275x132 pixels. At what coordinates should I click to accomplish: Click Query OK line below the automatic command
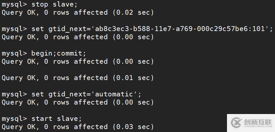coord(77,103)
